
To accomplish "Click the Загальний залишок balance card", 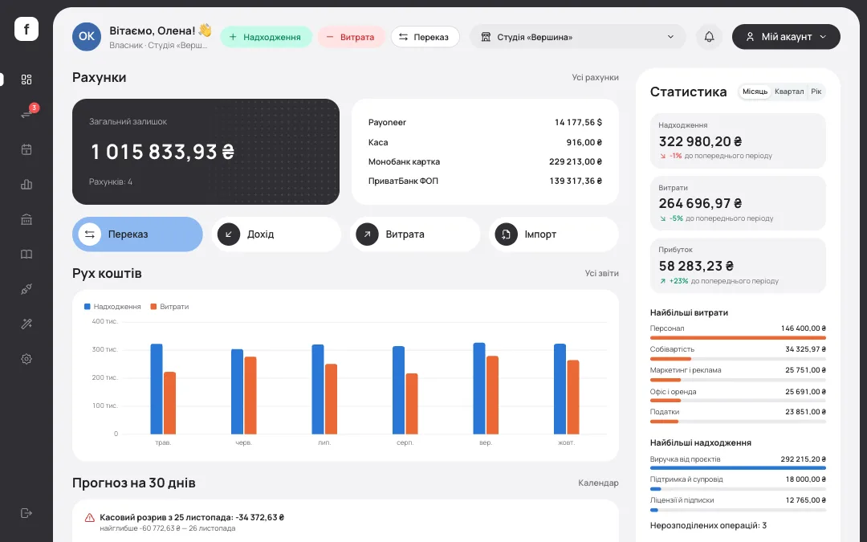I will coord(206,152).
